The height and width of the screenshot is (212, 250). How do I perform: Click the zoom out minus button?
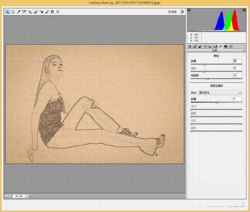pyautogui.click(x=7, y=196)
